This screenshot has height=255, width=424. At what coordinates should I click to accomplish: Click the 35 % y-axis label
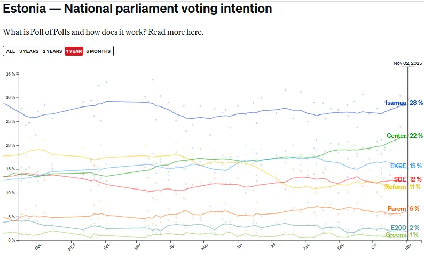tap(10, 74)
